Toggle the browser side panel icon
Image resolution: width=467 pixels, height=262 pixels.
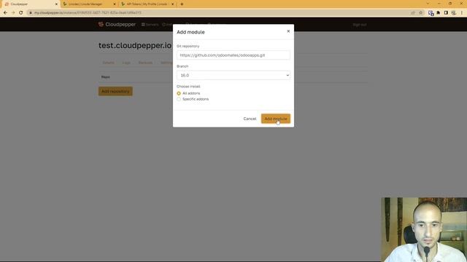(446, 13)
